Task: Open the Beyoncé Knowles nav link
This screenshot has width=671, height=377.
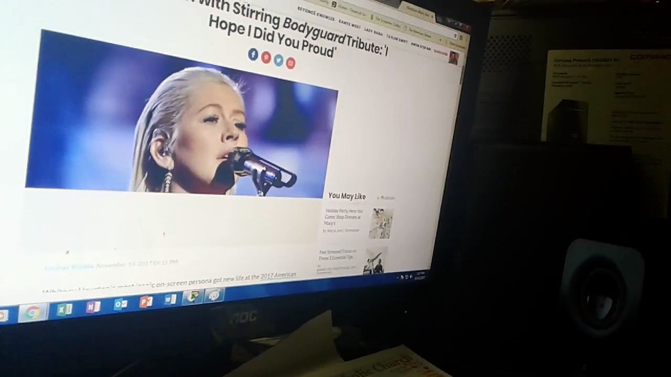Action: coord(316,14)
